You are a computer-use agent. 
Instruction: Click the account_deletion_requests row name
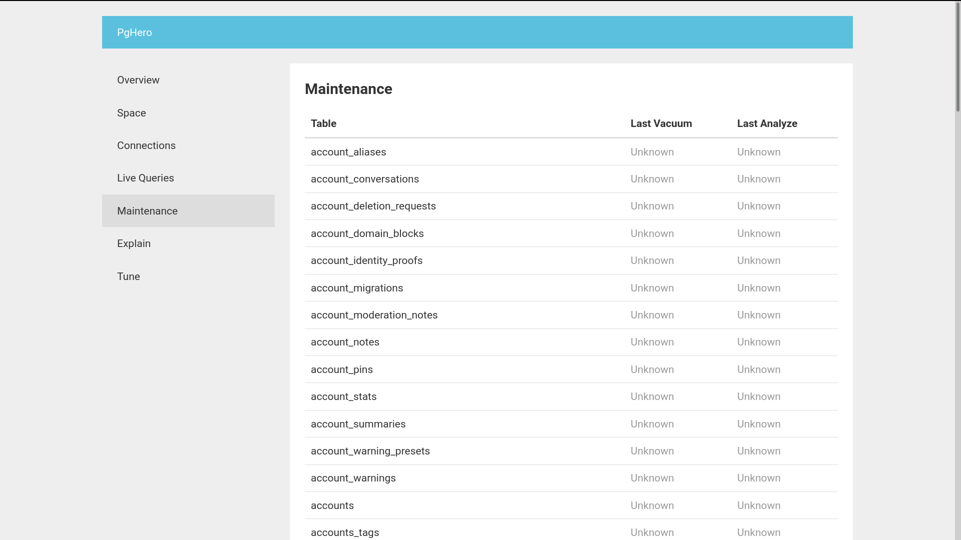coord(373,206)
